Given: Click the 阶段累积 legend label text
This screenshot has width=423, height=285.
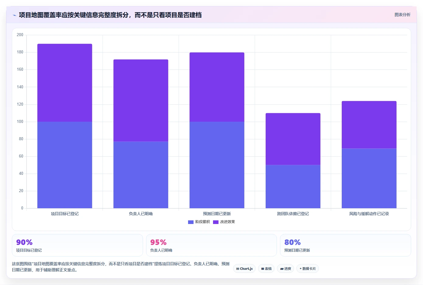Looking at the screenshot, I should point(203,222).
